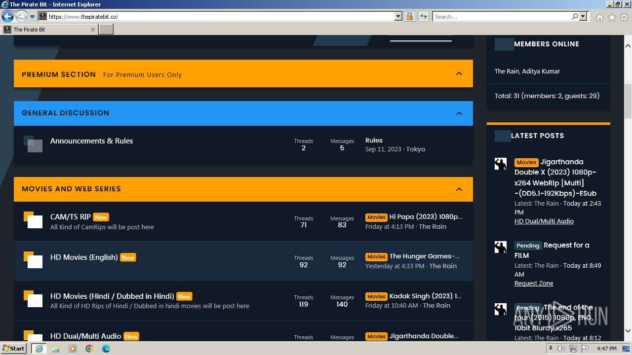Click the HD Movies Hindi forum icon
The height and width of the screenshot is (355, 632).
tap(33, 299)
